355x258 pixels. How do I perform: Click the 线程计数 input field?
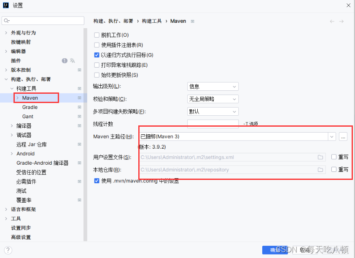[213, 124]
